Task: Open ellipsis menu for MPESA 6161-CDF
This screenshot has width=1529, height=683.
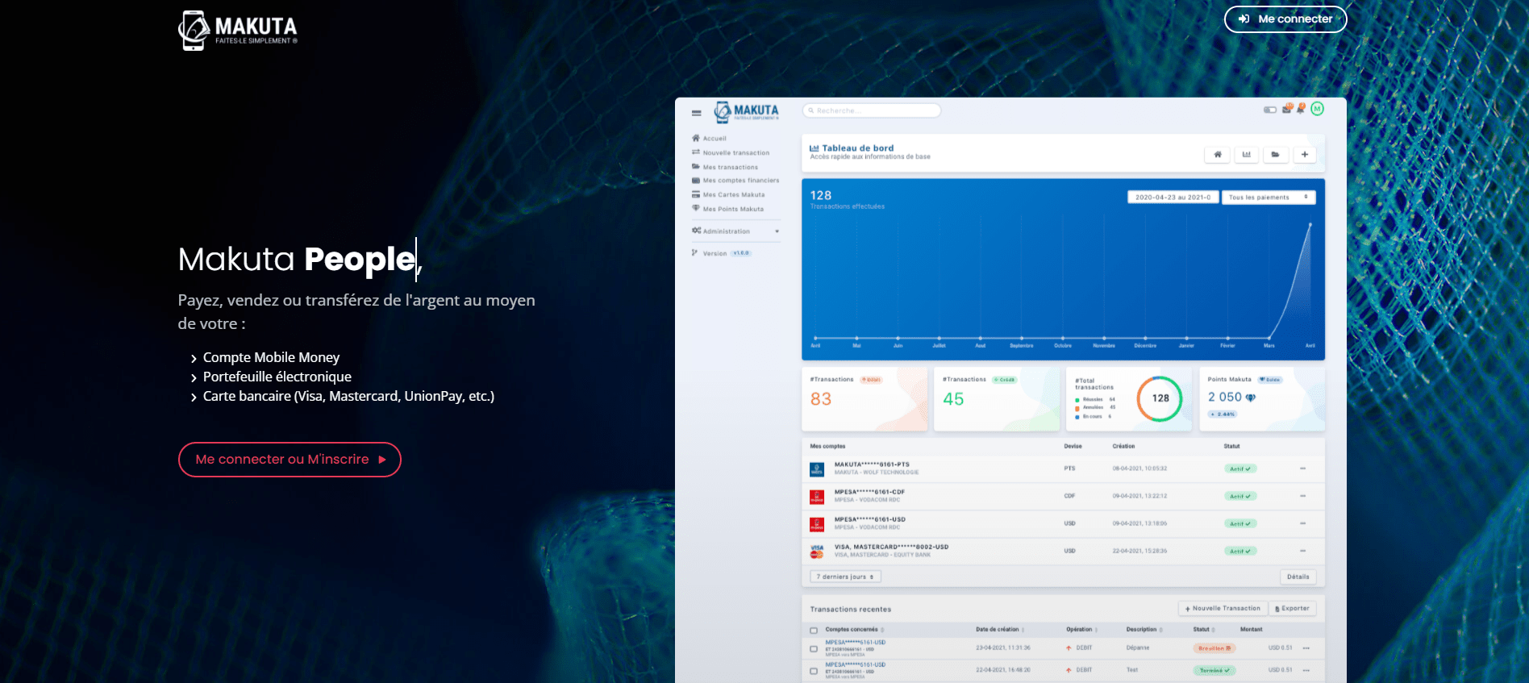Action: [1303, 496]
